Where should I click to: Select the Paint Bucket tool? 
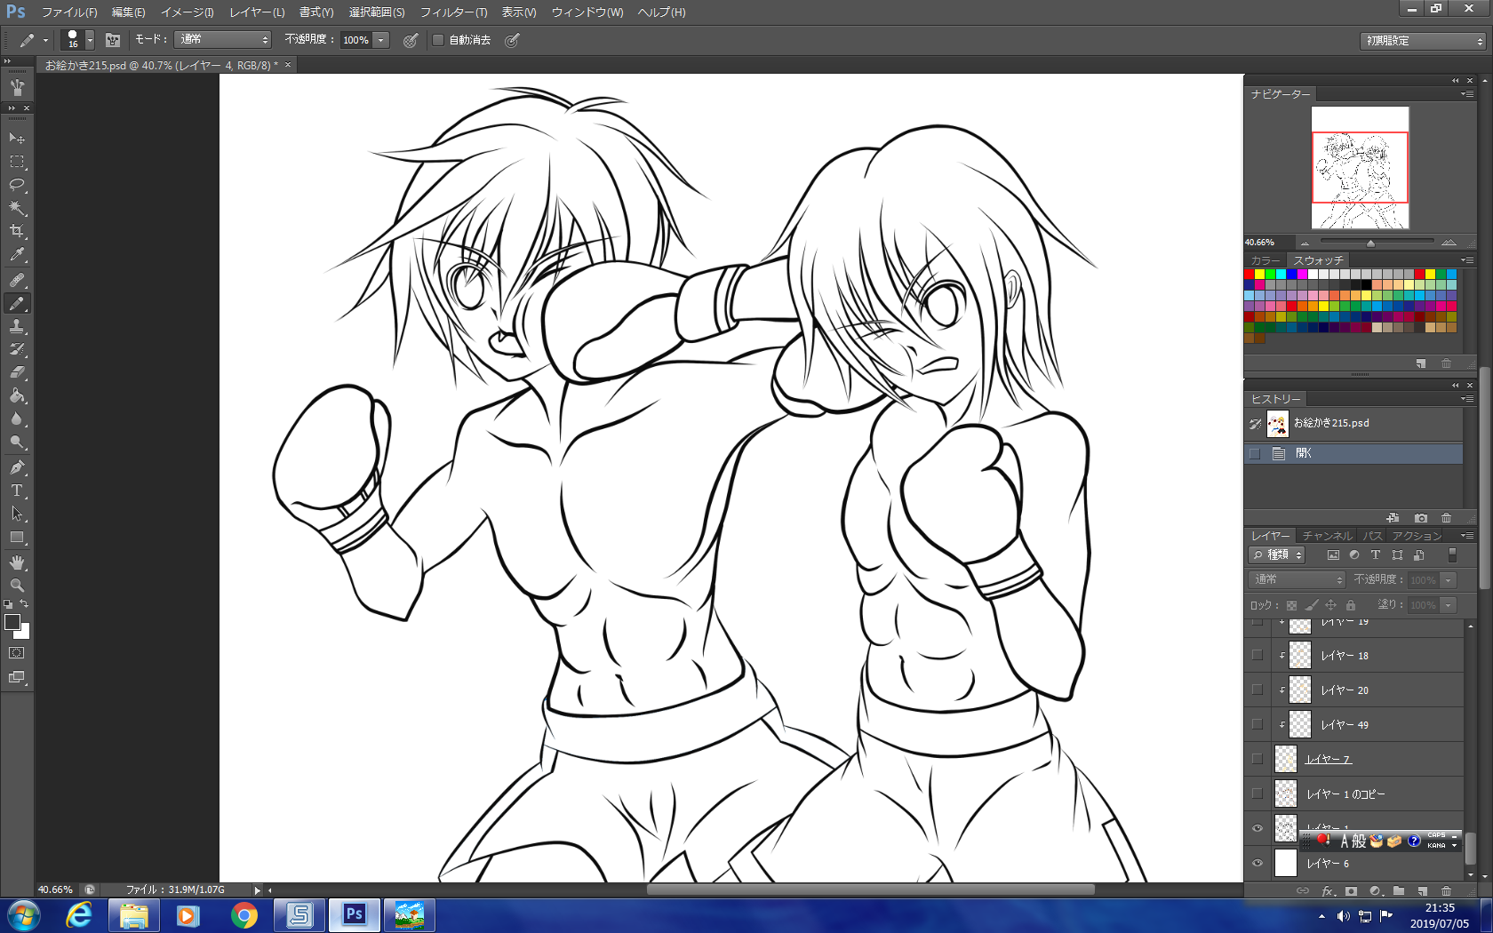point(17,395)
